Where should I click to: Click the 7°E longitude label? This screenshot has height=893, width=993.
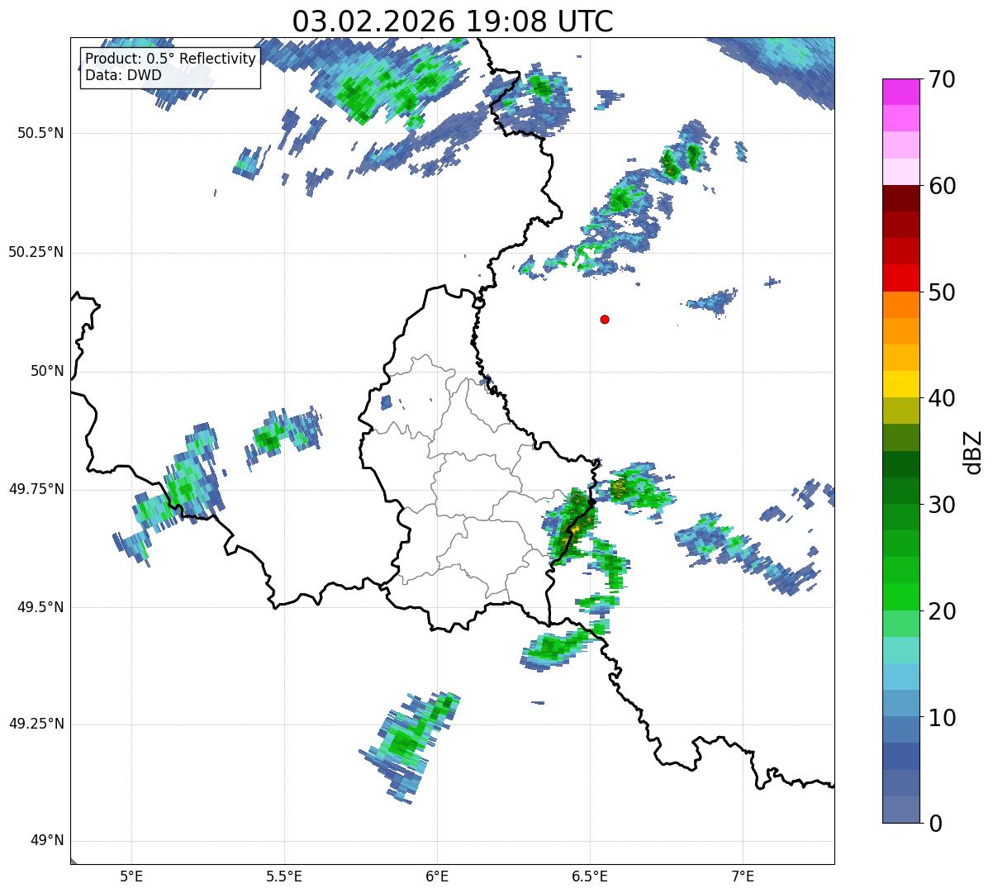tap(743, 876)
